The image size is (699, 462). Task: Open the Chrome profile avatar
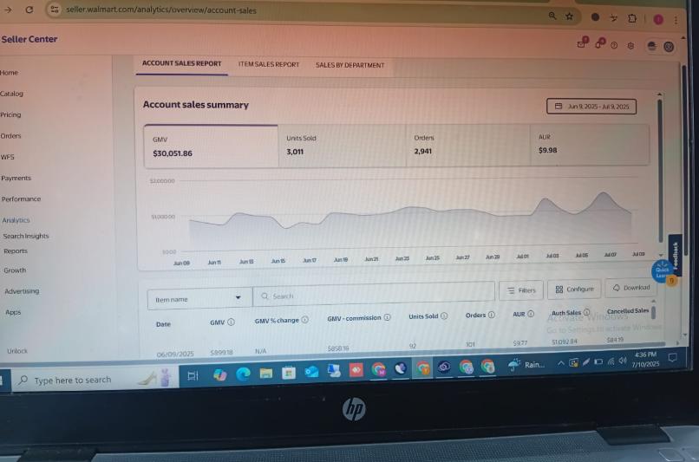pos(658,20)
